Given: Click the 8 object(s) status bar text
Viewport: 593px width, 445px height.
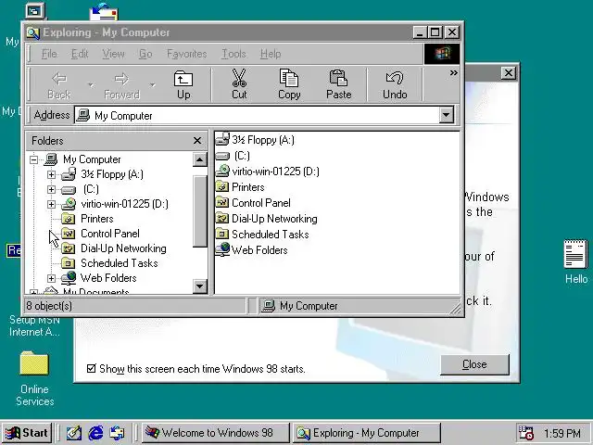Looking at the screenshot, I should click(x=49, y=306).
